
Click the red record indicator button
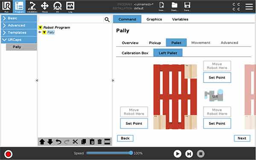(8, 154)
